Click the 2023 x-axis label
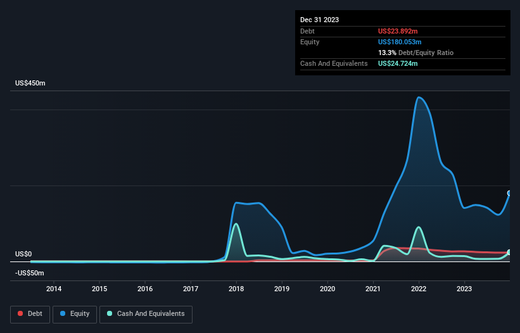Screen dimensions: 520x333 point(464,289)
